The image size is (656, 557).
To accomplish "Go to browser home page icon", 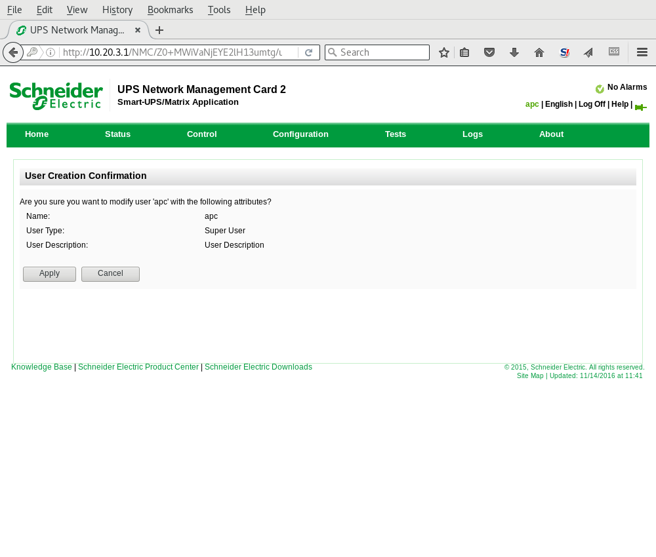I will click(x=539, y=52).
